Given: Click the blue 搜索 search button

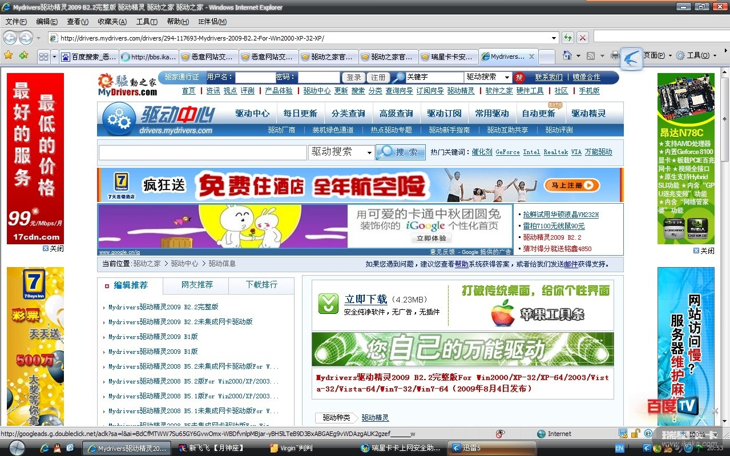Looking at the screenshot, I should 401,152.
